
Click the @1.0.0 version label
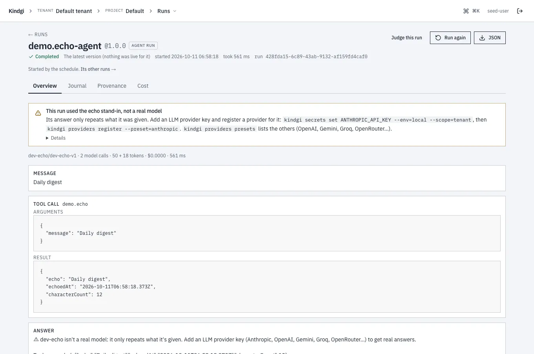[115, 46]
